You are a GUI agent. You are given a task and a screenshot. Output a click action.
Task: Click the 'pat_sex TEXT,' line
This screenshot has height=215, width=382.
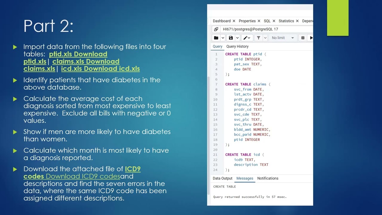(248, 64)
